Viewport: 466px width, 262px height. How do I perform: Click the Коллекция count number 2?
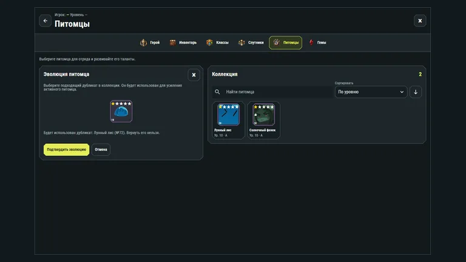(420, 74)
